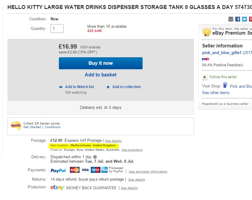Screen dimensions: 252x200
Task: Click the eBay Money Back Guarantee logo
Action: (57, 187)
